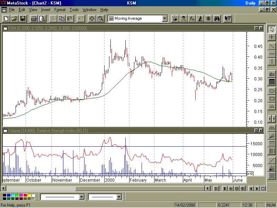This screenshot has width=277, height=208.
Task: Pick the yellow color swatch
Action: pyautogui.click(x=29, y=195)
